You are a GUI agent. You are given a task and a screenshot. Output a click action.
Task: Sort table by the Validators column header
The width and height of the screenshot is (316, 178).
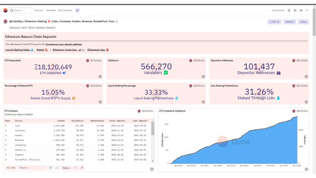click(x=77, y=121)
